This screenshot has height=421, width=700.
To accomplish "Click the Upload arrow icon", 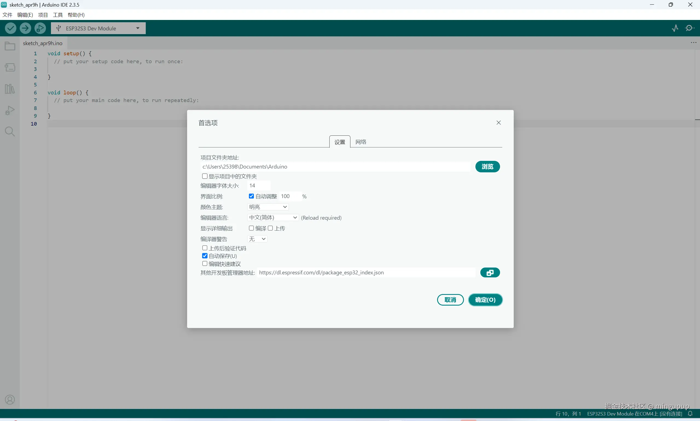I will tap(25, 28).
